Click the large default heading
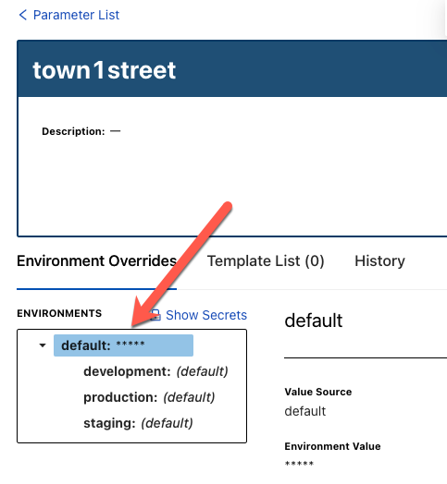447x484 pixels. 314,321
